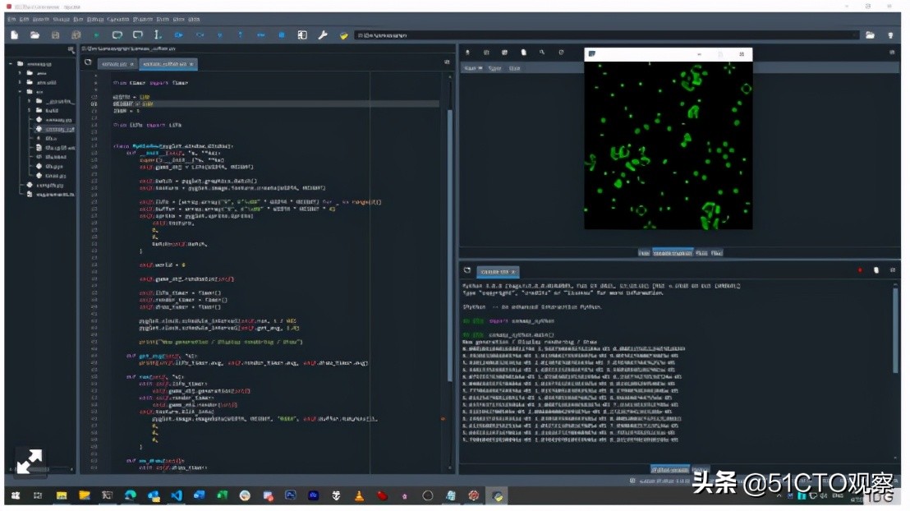Import data icon in Variable explorer toolbar
Image resolution: width=910 pixels, height=511 pixels.
tap(468, 53)
